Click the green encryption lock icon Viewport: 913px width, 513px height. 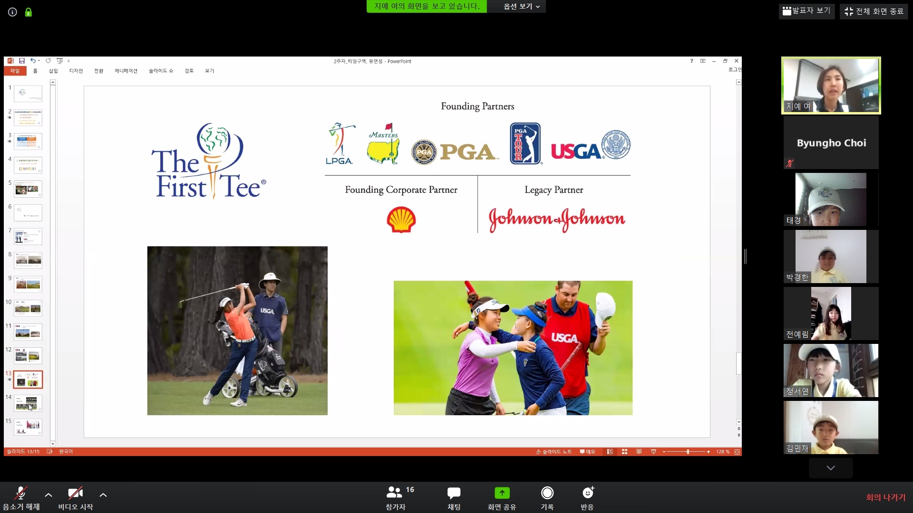29,12
